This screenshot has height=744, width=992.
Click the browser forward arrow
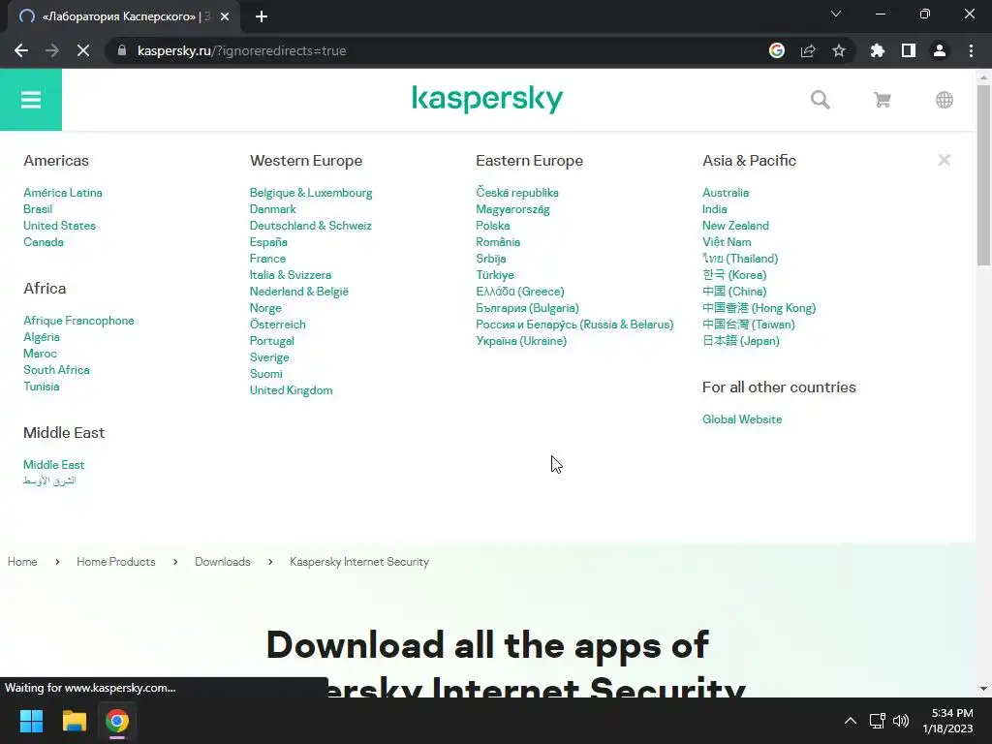[52, 50]
